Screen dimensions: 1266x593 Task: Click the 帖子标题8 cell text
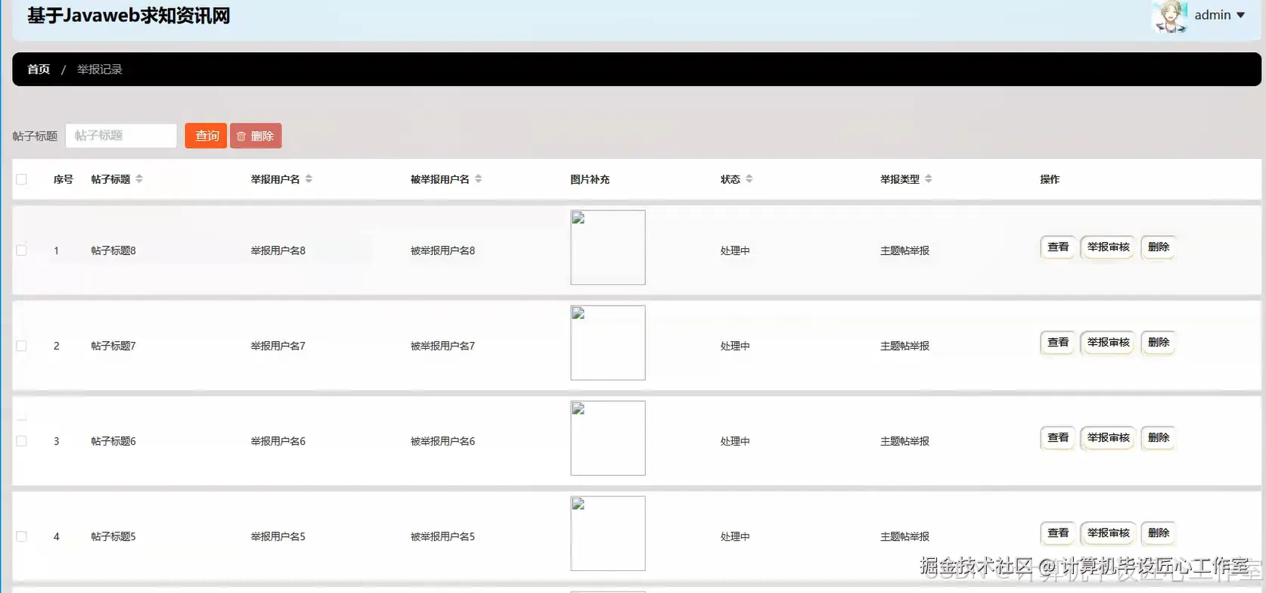(x=113, y=250)
